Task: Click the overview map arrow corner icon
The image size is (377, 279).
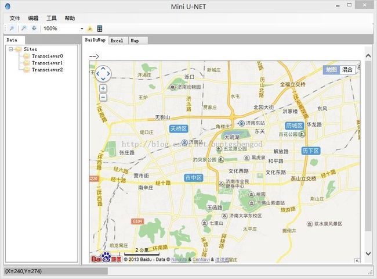Action: [357, 260]
